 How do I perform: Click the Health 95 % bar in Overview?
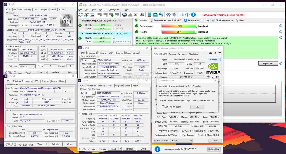click(179, 32)
